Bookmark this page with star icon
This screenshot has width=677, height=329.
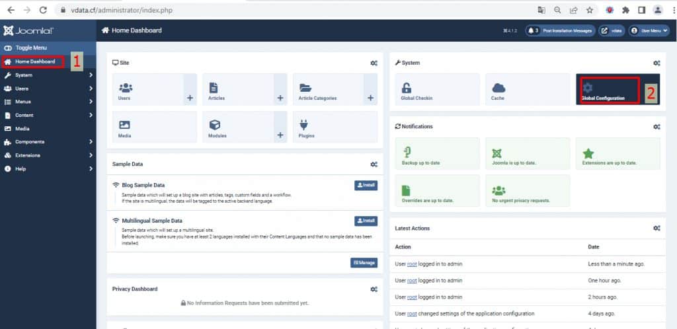click(x=589, y=10)
